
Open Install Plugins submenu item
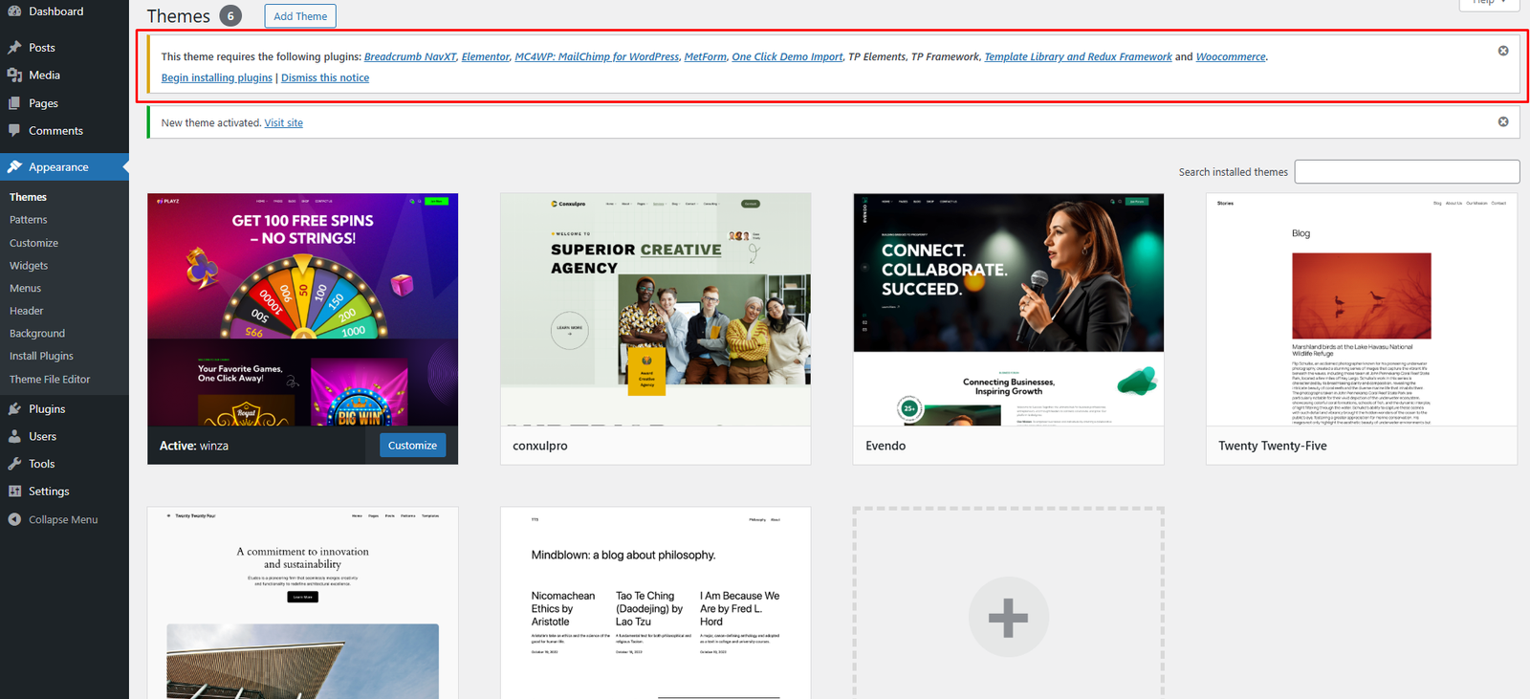[x=41, y=356]
